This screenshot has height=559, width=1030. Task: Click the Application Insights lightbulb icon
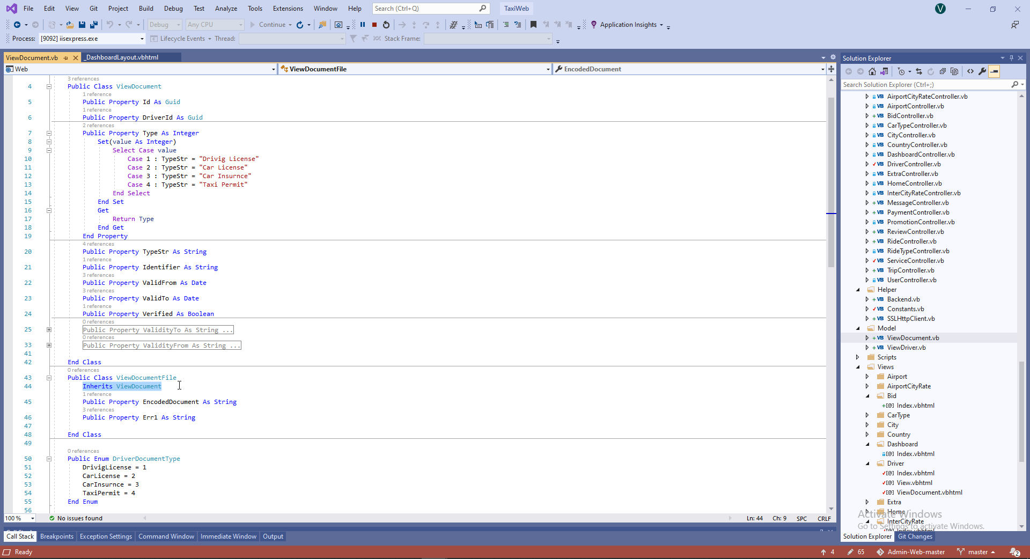pos(594,25)
